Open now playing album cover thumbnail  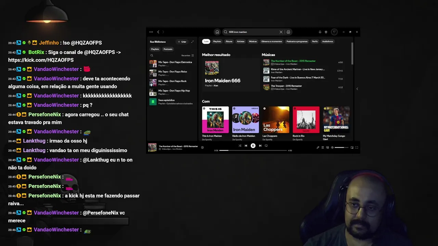pyautogui.click(x=152, y=147)
